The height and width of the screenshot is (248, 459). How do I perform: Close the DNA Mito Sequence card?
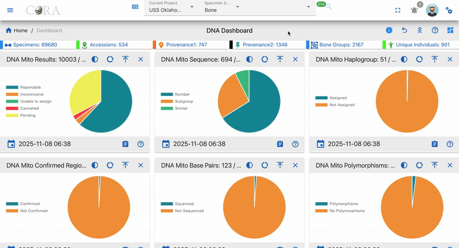(x=295, y=60)
